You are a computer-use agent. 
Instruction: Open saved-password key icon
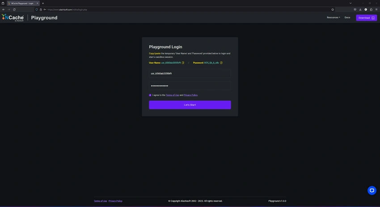(x=45, y=10)
